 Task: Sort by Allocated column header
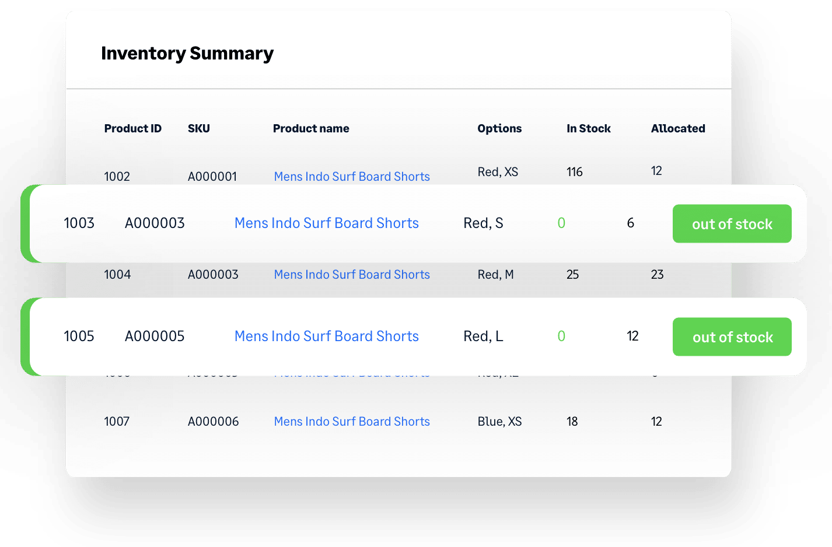[678, 129]
